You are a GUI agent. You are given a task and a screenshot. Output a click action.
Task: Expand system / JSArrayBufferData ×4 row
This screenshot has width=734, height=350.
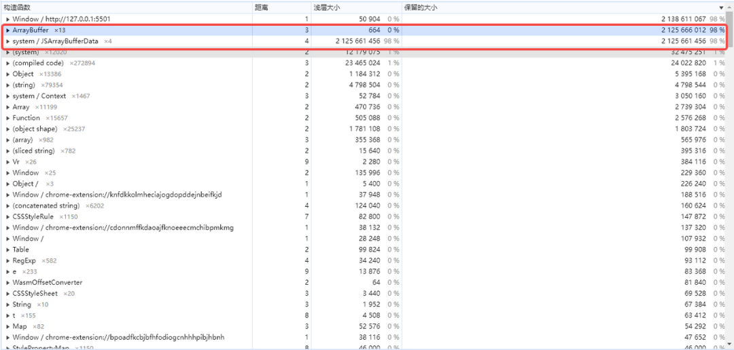coord(8,41)
